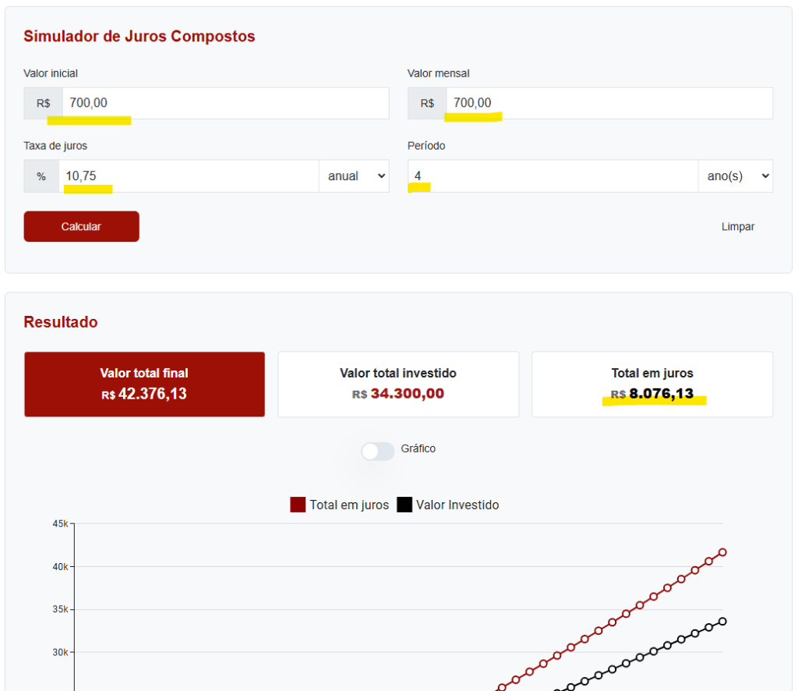Click the 30k y-axis label

coord(60,652)
